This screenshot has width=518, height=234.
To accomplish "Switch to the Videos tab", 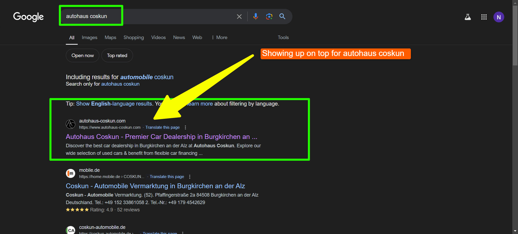I will tap(158, 37).
